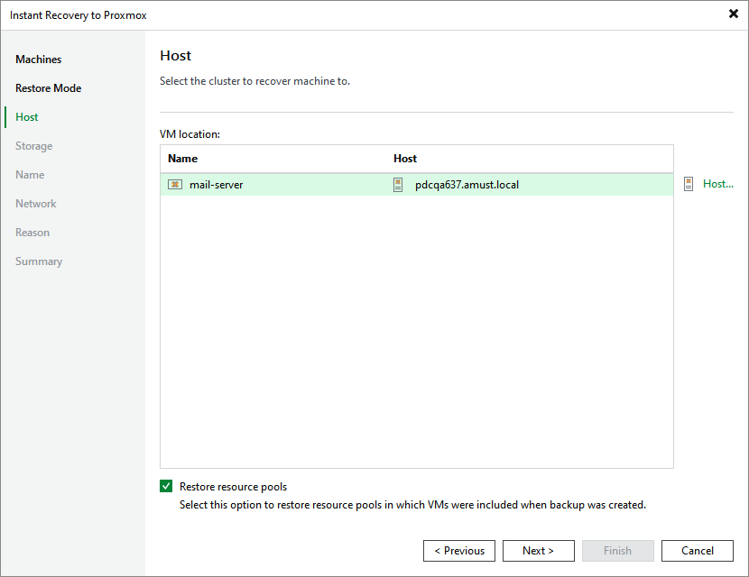Sort by the Name column header
Screen dimensions: 749x577
(x=182, y=159)
